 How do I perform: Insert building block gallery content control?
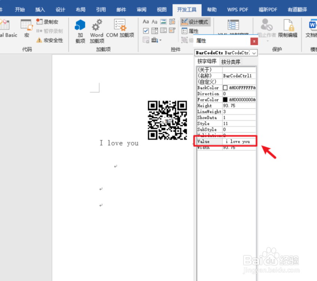172,22
